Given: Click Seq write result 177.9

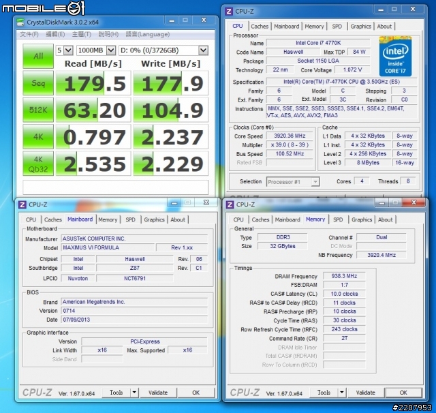Looking at the screenshot, I should (x=170, y=83).
